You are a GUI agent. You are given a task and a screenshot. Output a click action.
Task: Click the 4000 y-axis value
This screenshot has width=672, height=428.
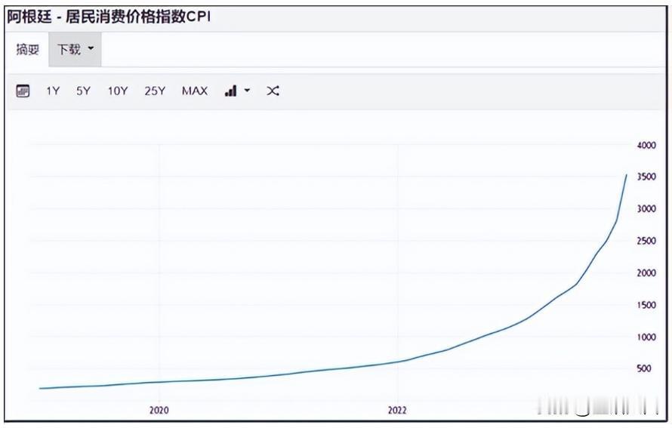click(646, 145)
